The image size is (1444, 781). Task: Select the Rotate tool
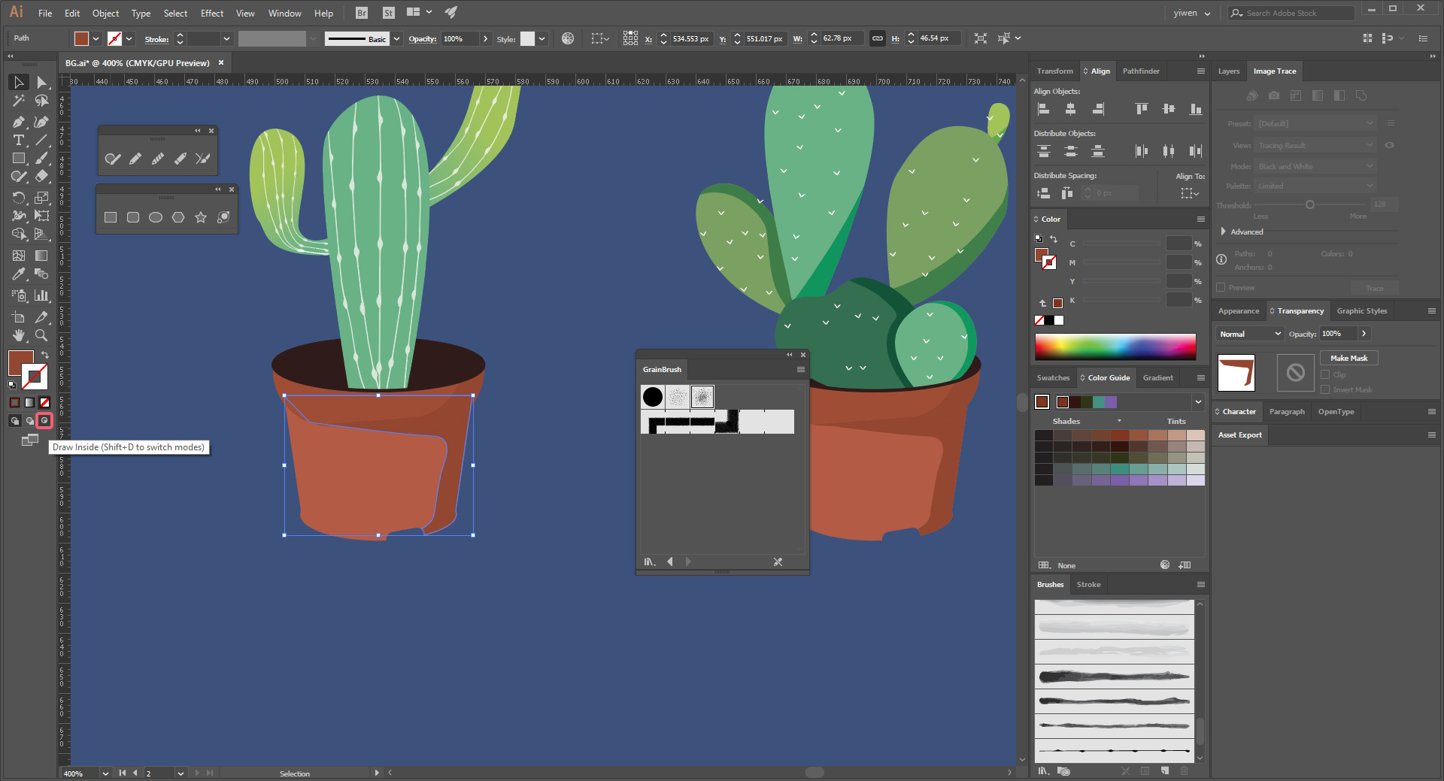(19, 198)
